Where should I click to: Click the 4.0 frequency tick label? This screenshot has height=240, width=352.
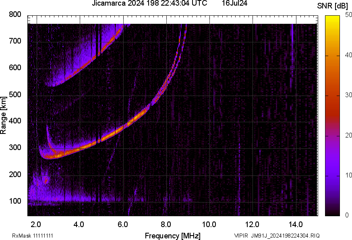(79, 225)
